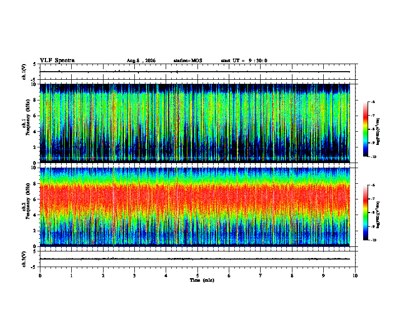Click inside the ch.1 spectrogram panel
400x309 pixels.
click(x=195, y=123)
